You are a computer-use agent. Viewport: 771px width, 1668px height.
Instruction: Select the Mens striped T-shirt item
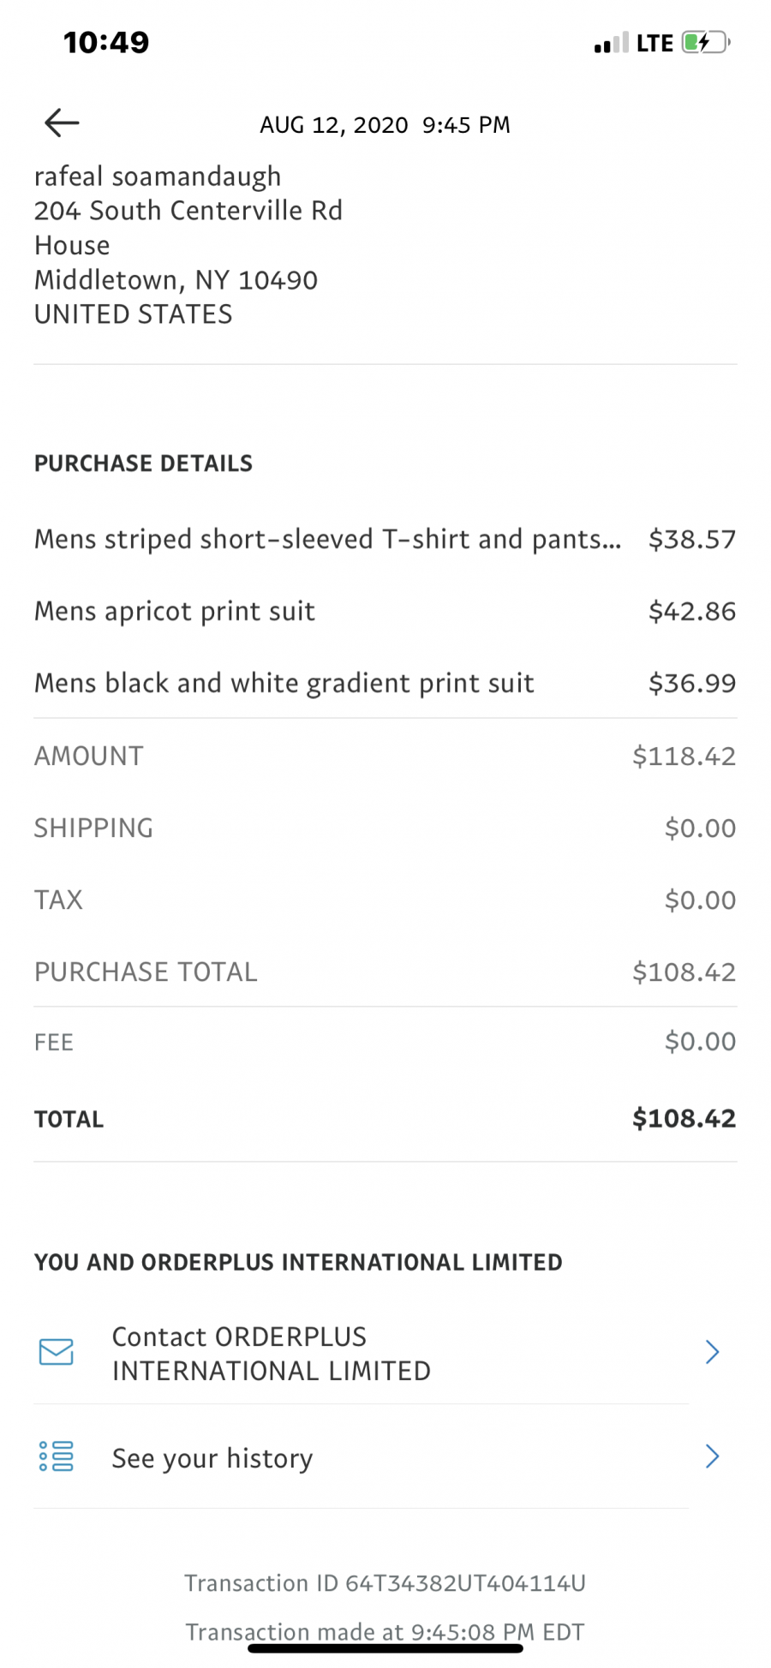coord(385,539)
